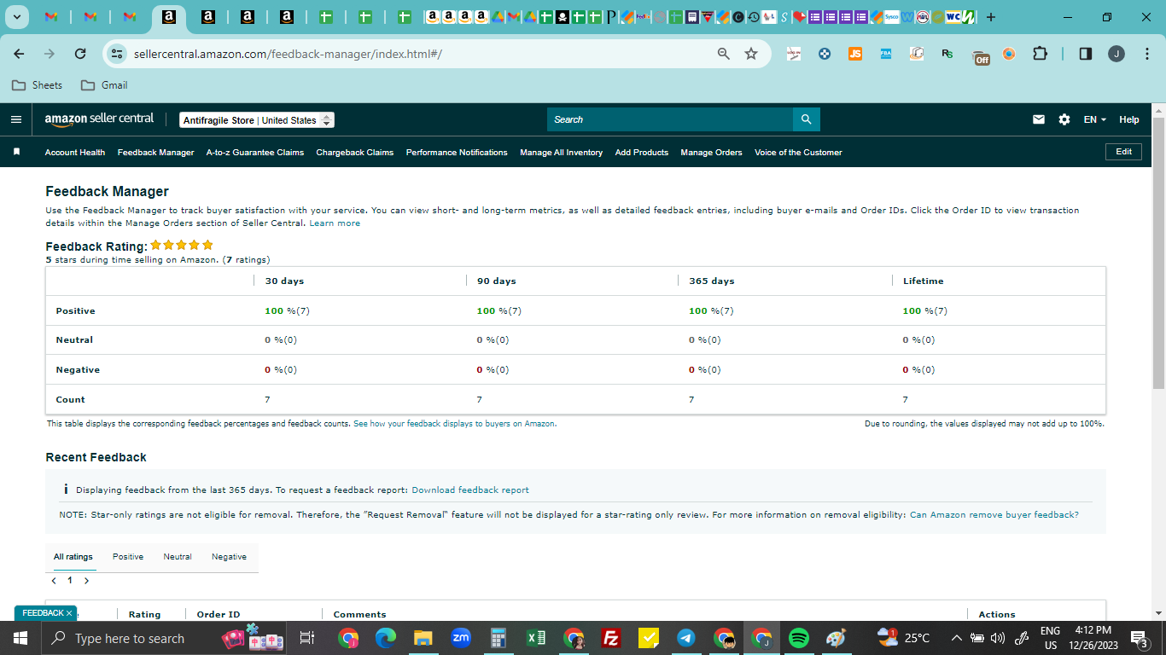The image size is (1166, 655).
Task: Toggle browser side panel icon
Action: point(1086,54)
